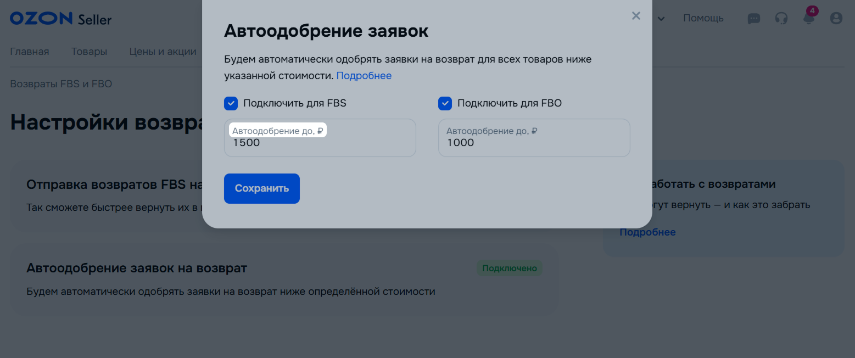The width and height of the screenshot is (855, 358).
Task: Click the headset support icon
Action: [781, 19]
